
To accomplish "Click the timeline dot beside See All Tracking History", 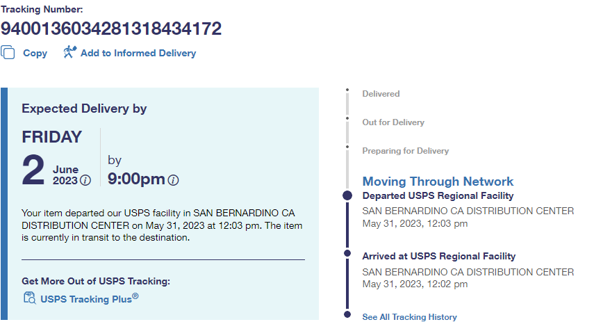I will [347, 316].
